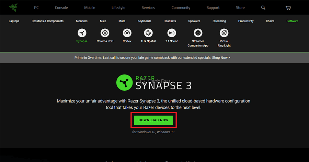The image size is (309, 162).
Task: Click the Razer Synapse 3 logo
Action: (x=153, y=83)
